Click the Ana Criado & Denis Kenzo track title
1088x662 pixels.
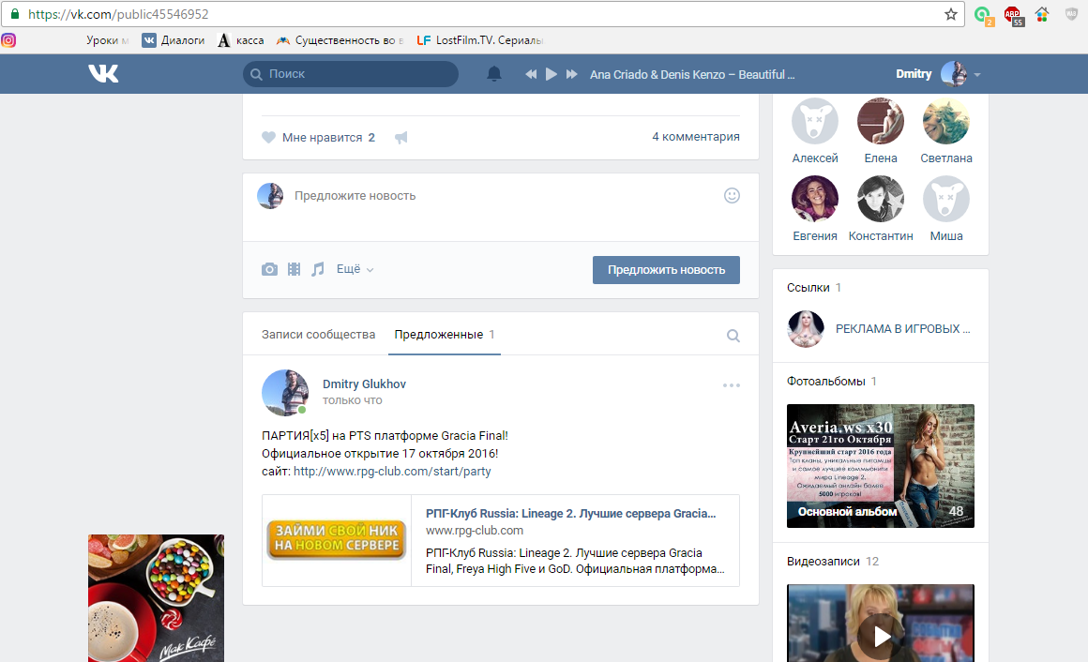click(692, 74)
